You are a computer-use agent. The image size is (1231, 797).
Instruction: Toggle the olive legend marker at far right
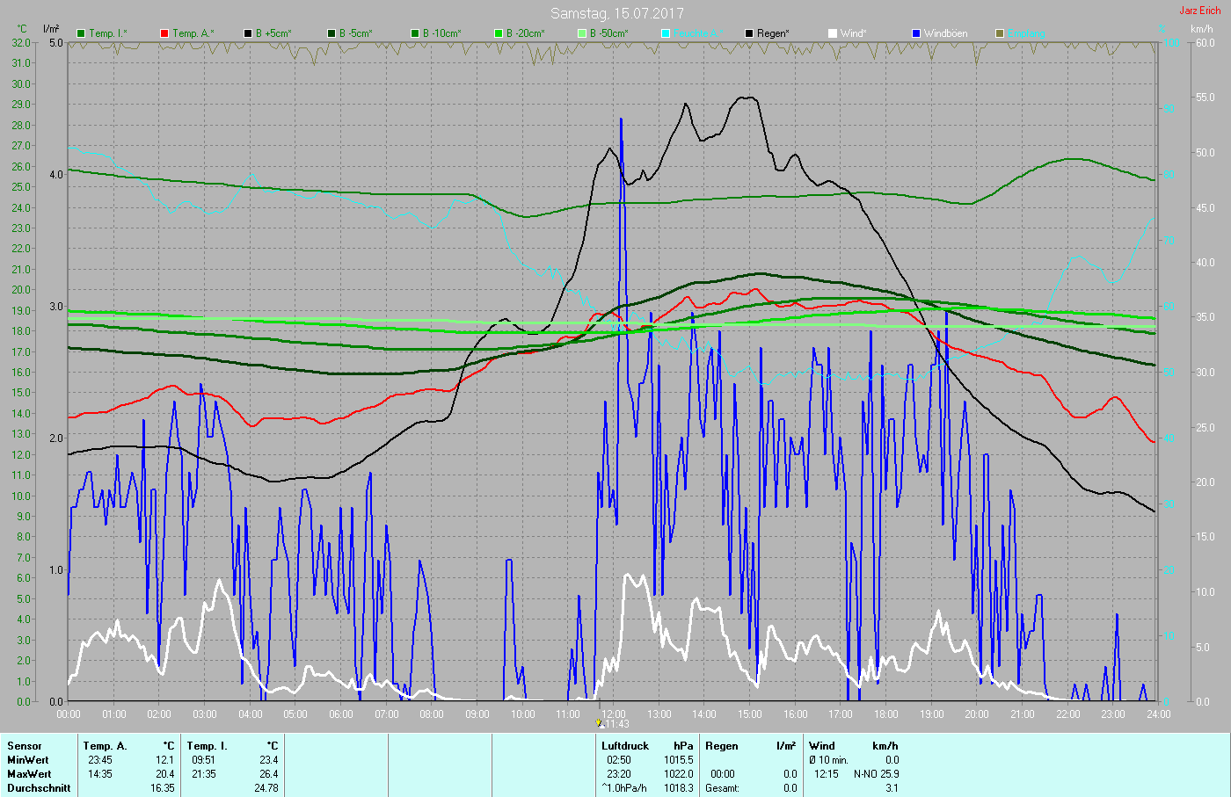(x=1000, y=33)
